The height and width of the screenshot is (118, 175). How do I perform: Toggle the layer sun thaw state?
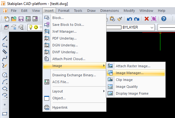tap(36, 27)
